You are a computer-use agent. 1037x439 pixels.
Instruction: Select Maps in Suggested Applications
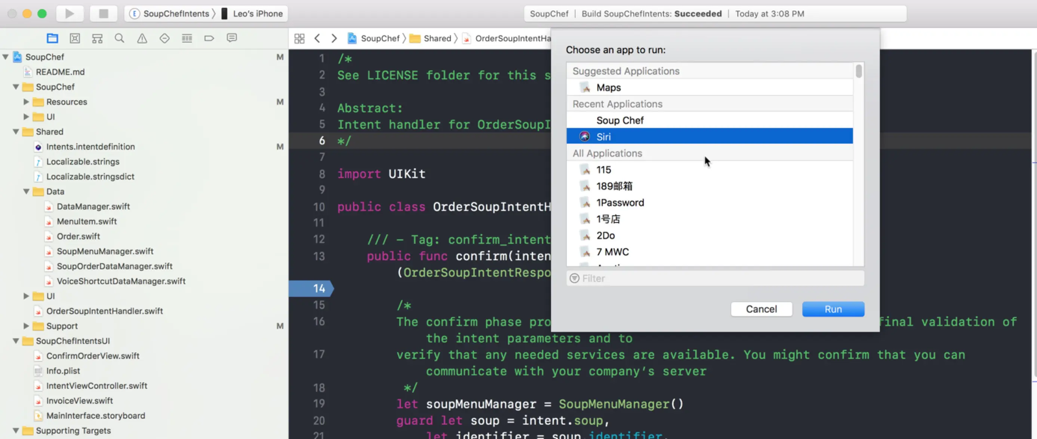pyautogui.click(x=608, y=88)
